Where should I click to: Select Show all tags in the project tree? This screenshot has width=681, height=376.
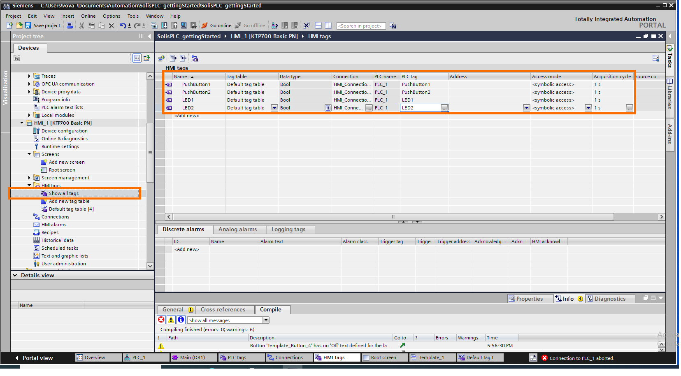[64, 193]
